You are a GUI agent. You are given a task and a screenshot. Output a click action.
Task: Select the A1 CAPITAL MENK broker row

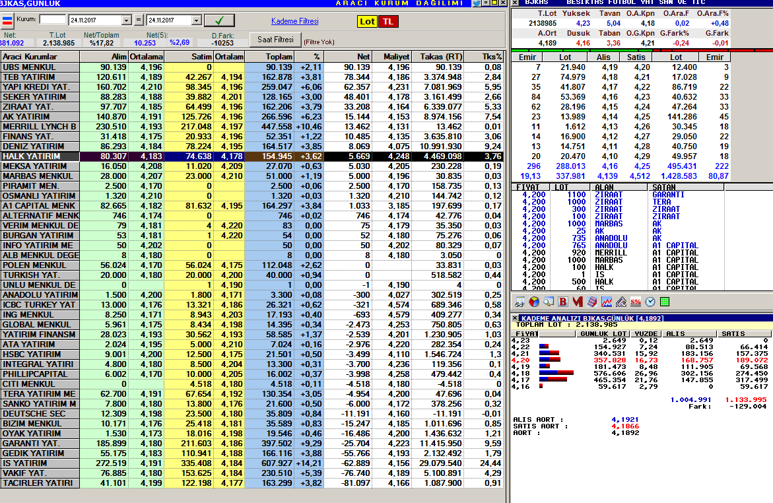(x=252, y=206)
